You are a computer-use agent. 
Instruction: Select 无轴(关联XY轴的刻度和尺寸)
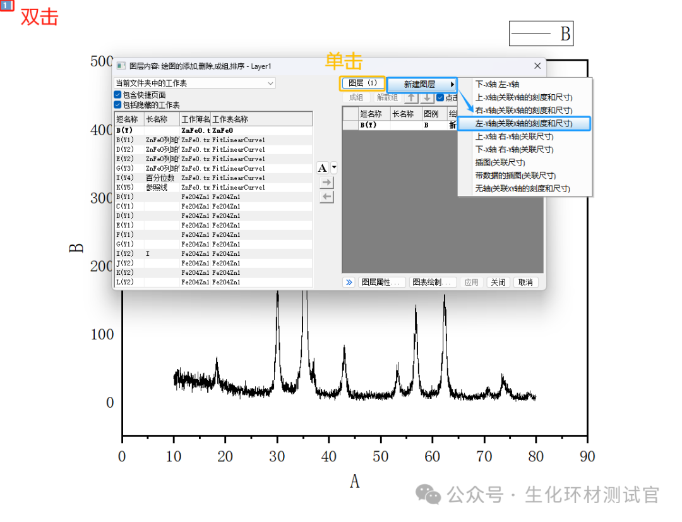click(525, 188)
